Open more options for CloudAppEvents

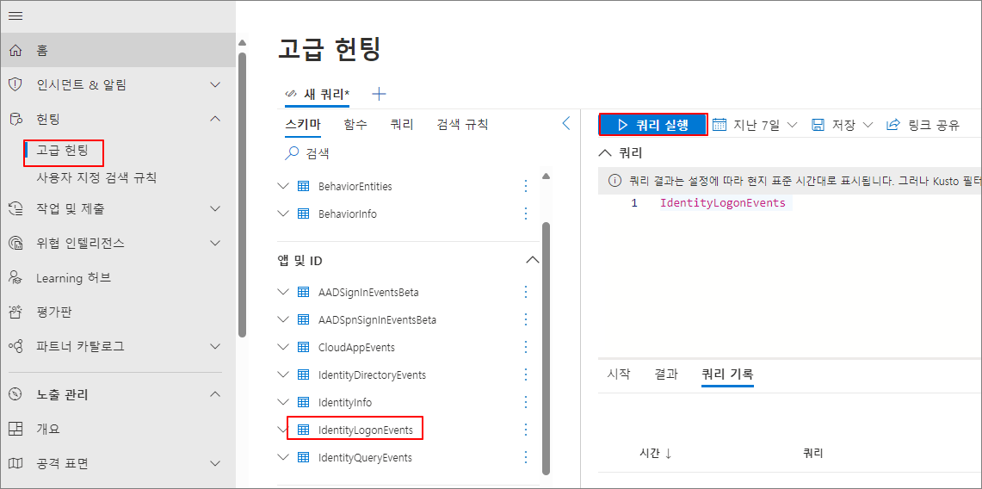(x=526, y=347)
